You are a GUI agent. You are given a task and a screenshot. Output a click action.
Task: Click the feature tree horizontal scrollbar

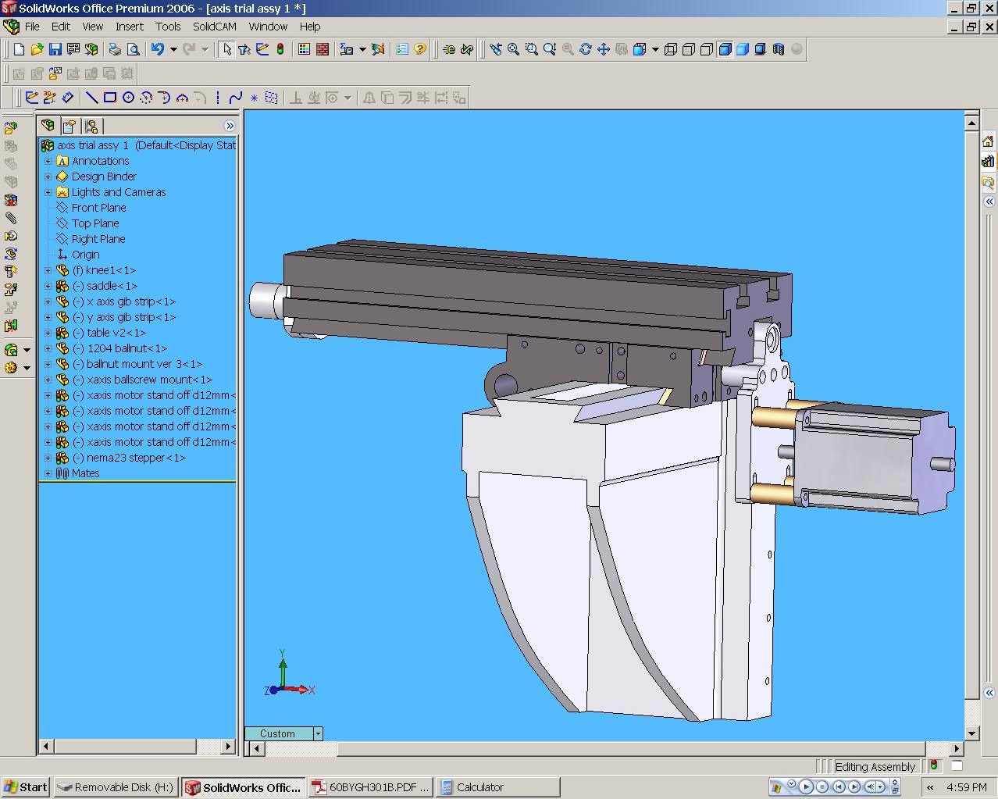click(125, 746)
